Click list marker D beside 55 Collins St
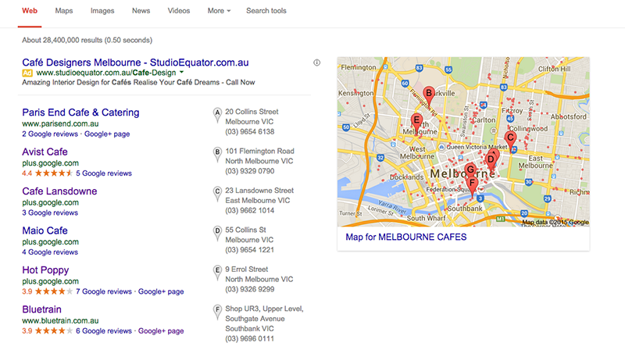Image resolution: width=625 pixels, height=350 pixels. [217, 233]
